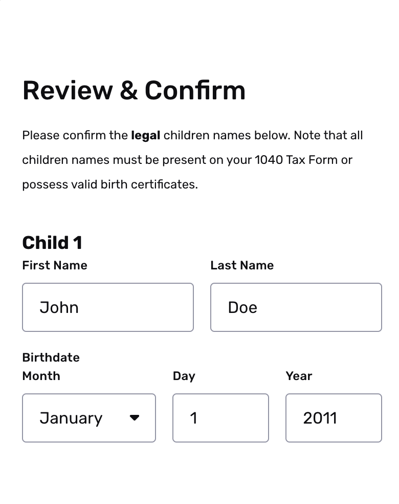Click the Last Name field containing Doe

[296, 307]
